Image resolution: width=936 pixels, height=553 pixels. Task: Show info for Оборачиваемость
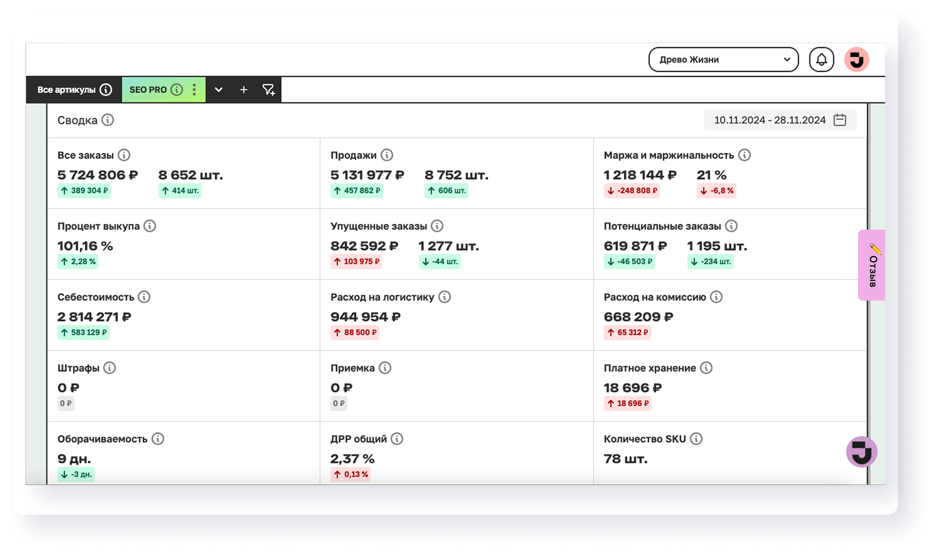[157, 439]
